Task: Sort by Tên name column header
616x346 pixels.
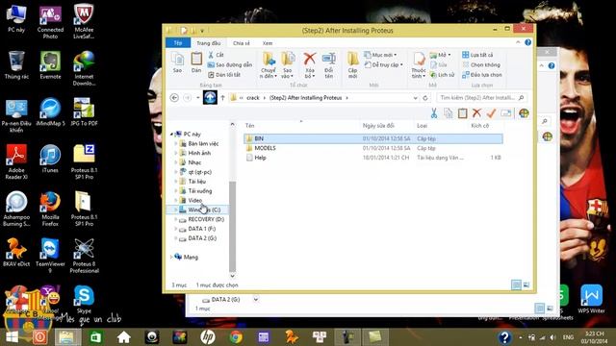Action: 250,126
